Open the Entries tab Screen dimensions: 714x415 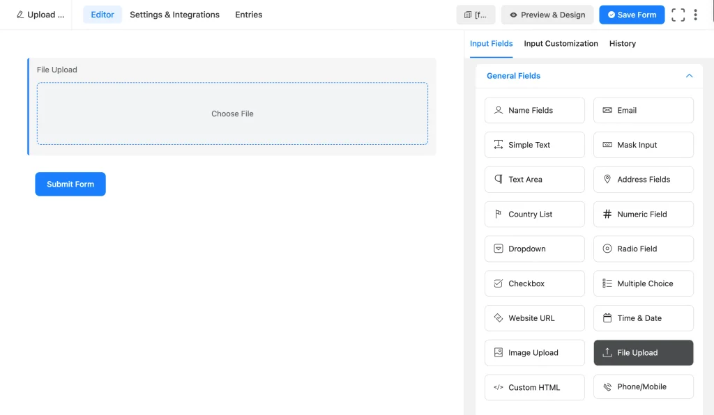click(x=249, y=15)
